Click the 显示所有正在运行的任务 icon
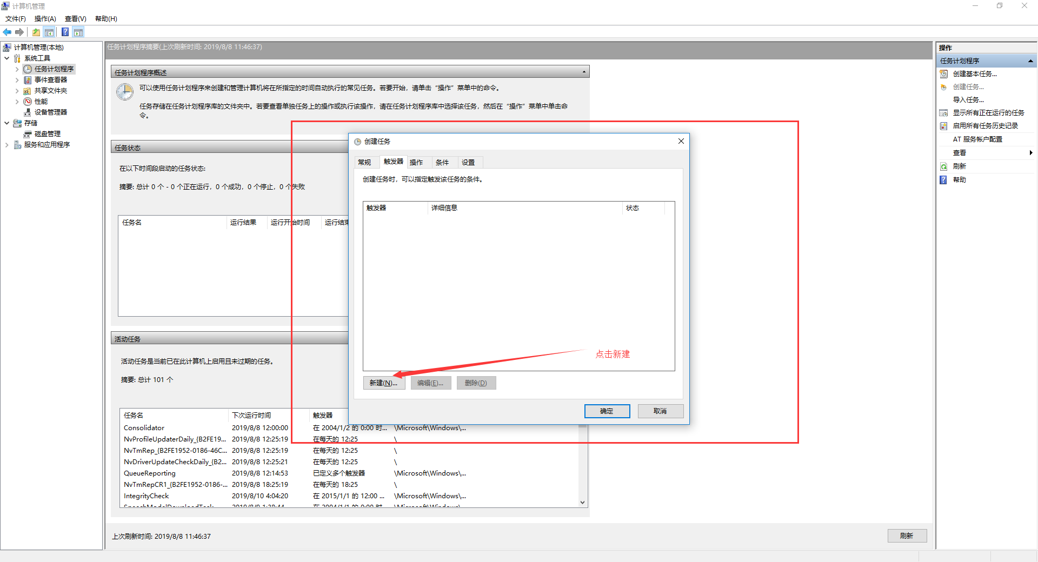This screenshot has height=562, width=1038. pos(943,113)
